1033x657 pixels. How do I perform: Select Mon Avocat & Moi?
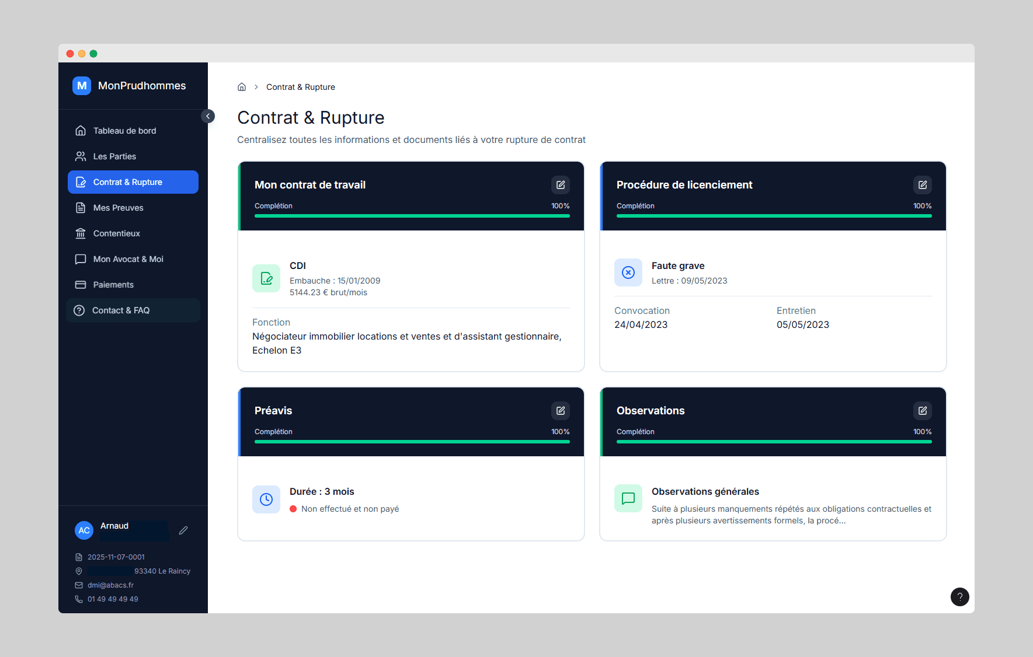pos(128,259)
